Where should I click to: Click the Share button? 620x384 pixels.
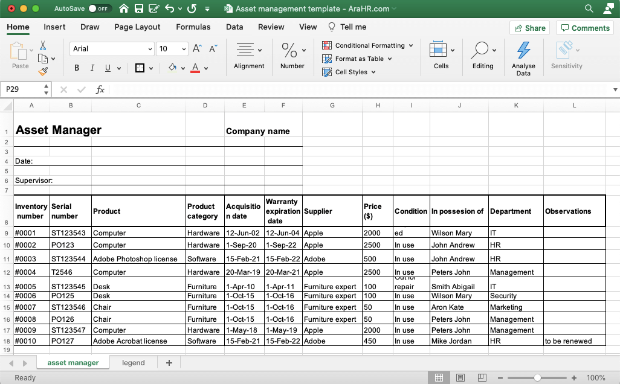tap(530, 28)
